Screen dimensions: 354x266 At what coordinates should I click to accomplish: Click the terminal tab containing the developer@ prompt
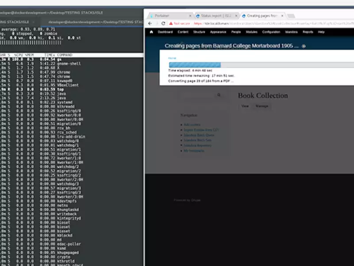click(x=92, y=22)
